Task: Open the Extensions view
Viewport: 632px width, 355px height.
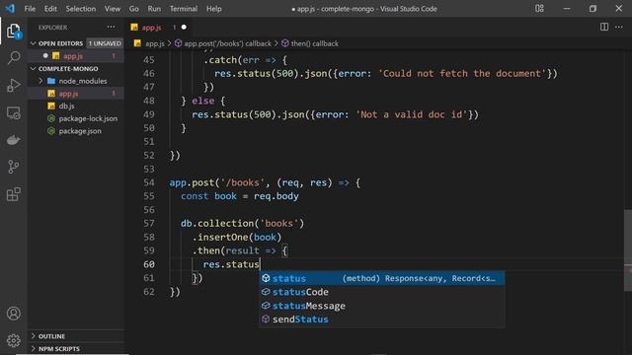Action: point(13,194)
